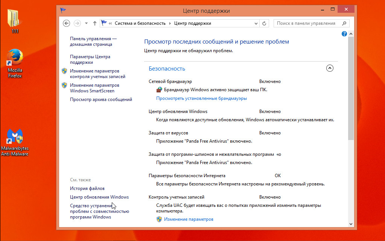385x241 pixels.
Task: Click scrollbar down arrow
Action: [351, 224]
